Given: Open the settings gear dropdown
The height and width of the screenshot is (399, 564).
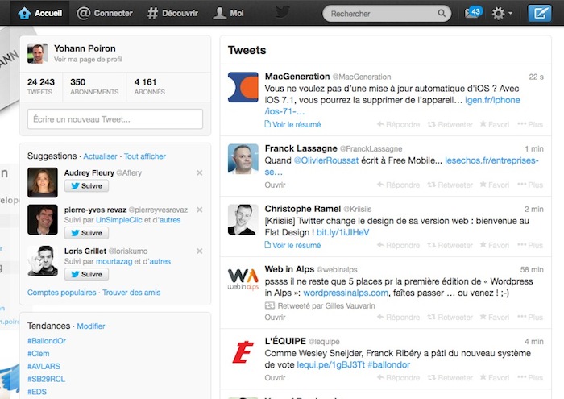Looking at the screenshot, I should (x=502, y=14).
